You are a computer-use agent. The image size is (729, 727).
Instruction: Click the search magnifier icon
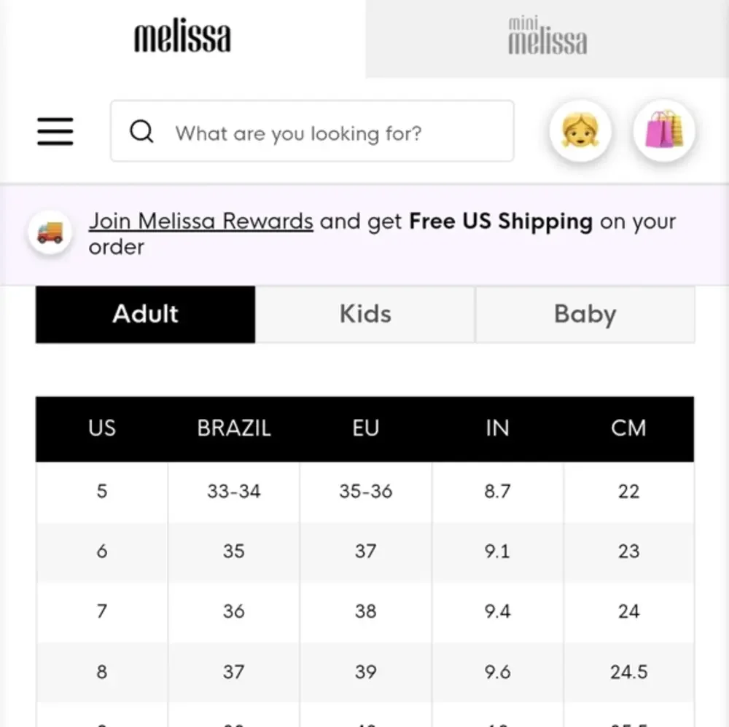tap(141, 131)
